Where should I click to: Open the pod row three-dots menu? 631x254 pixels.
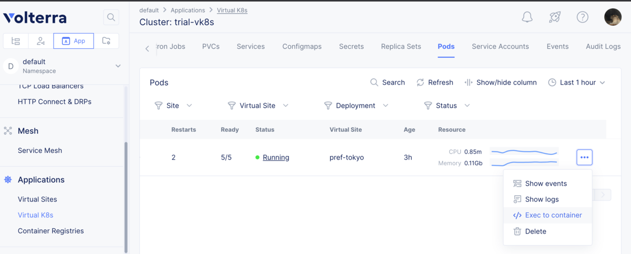(x=584, y=157)
